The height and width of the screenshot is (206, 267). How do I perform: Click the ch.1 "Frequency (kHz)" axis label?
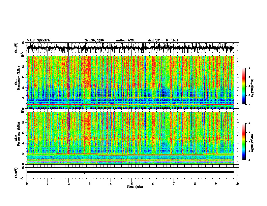pyautogui.click(x=19, y=78)
